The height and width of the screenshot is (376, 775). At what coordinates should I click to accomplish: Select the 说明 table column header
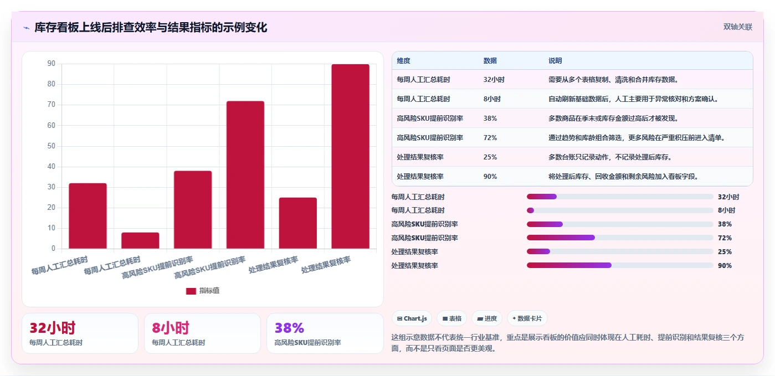coord(555,61)
